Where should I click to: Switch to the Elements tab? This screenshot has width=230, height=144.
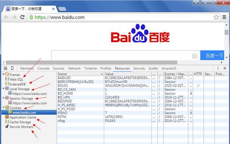coord(27,68)
